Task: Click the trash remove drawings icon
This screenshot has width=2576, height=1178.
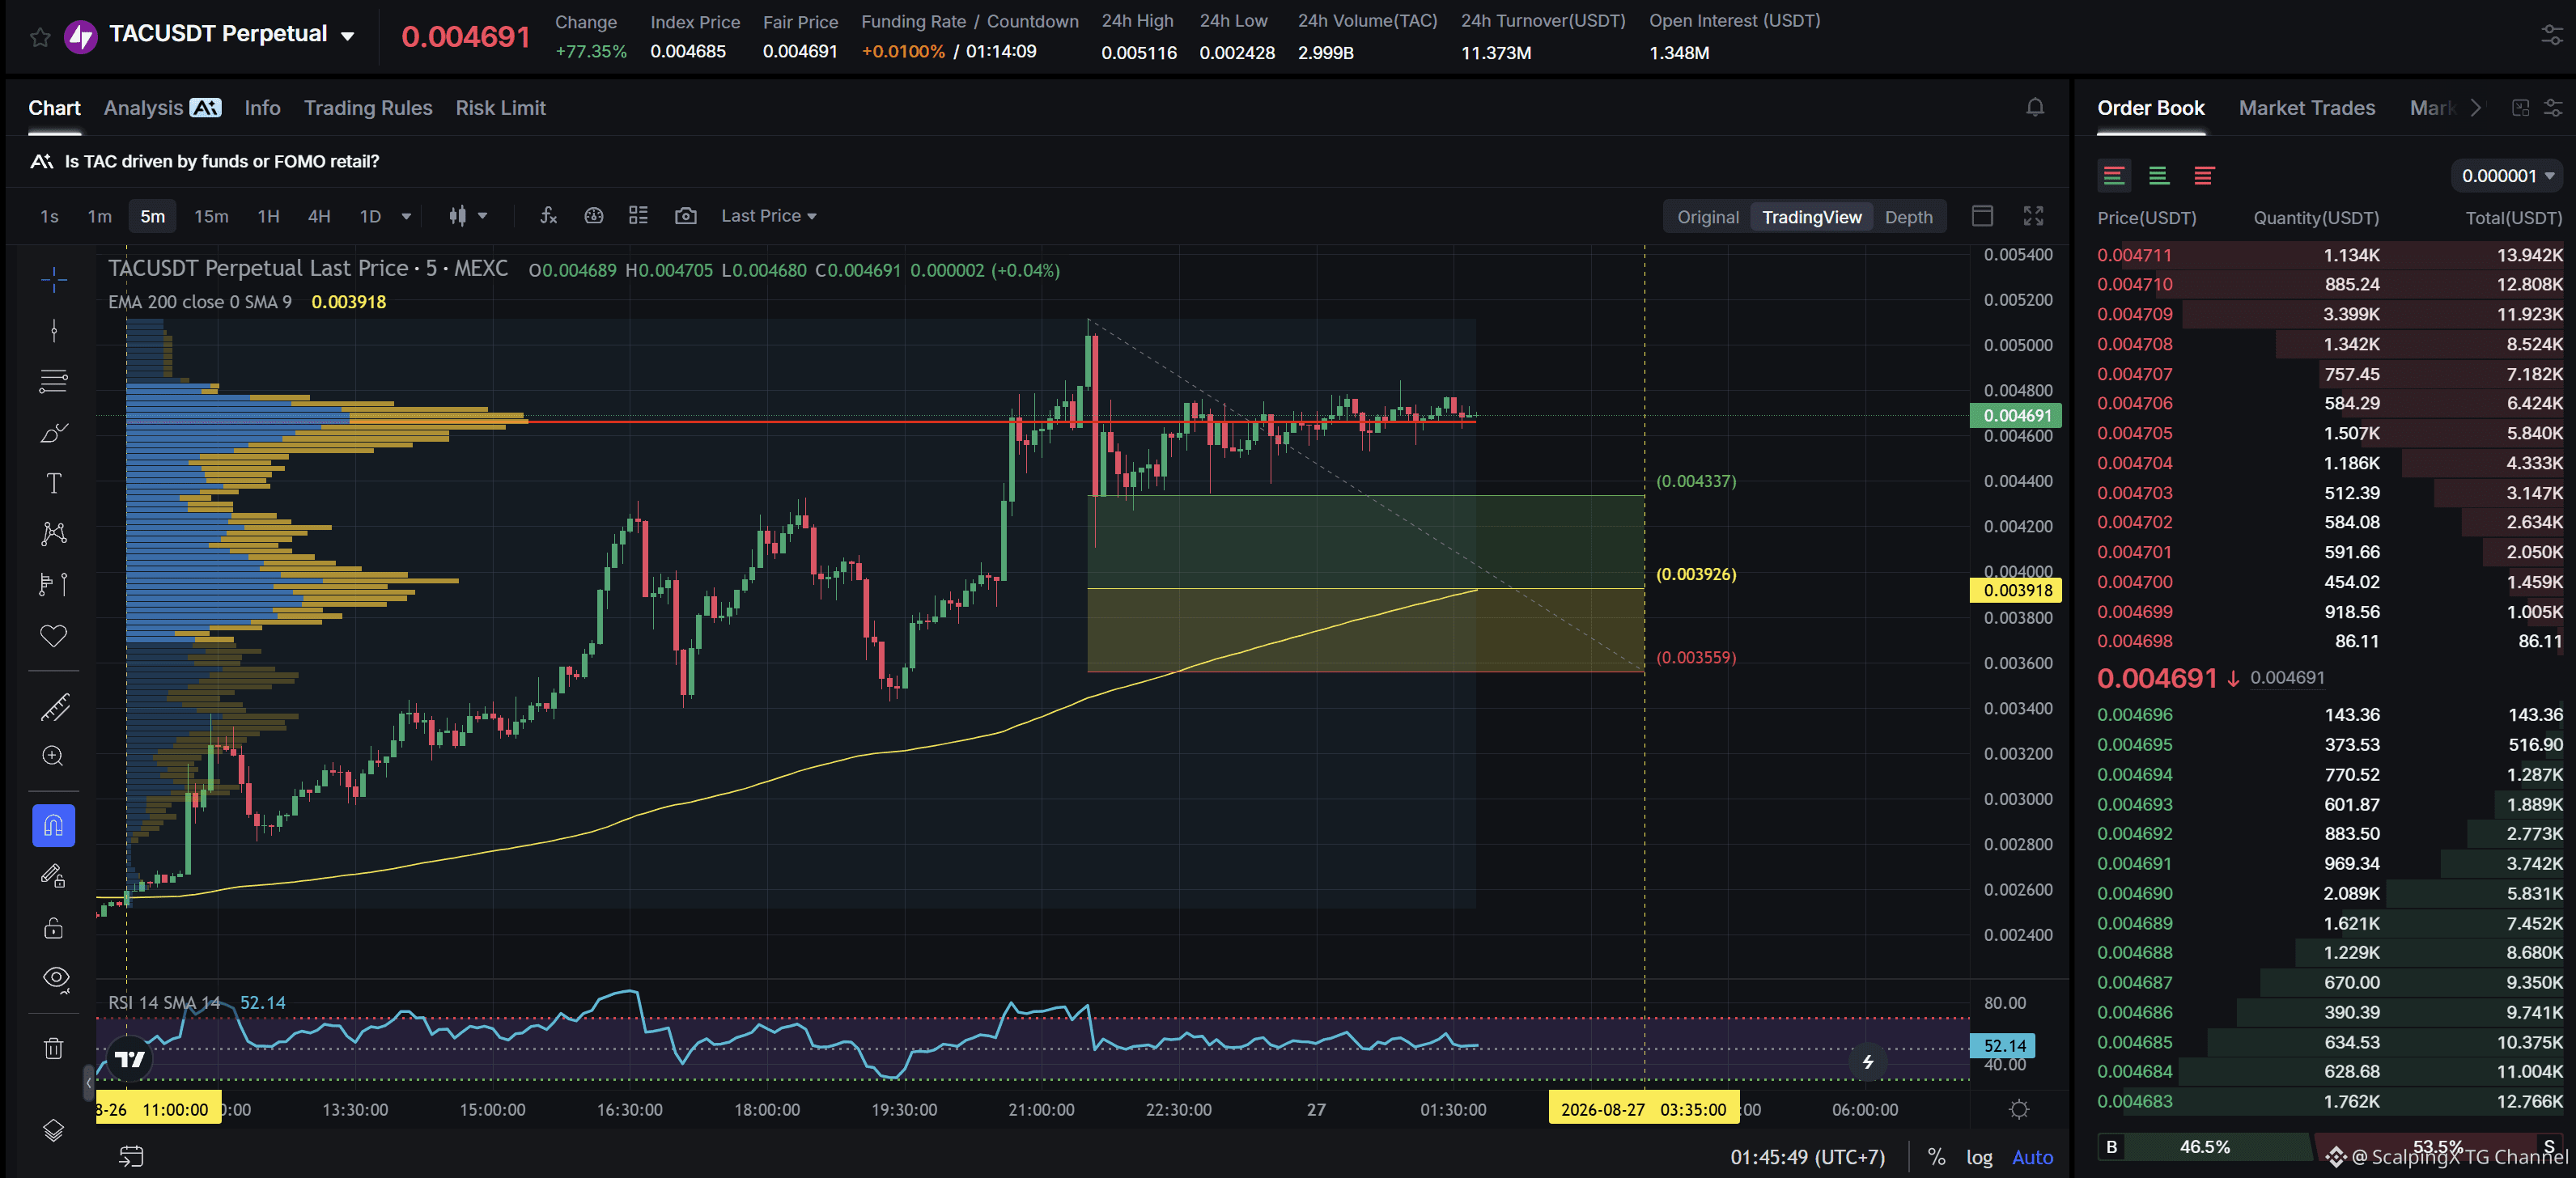Action: 54,1048
